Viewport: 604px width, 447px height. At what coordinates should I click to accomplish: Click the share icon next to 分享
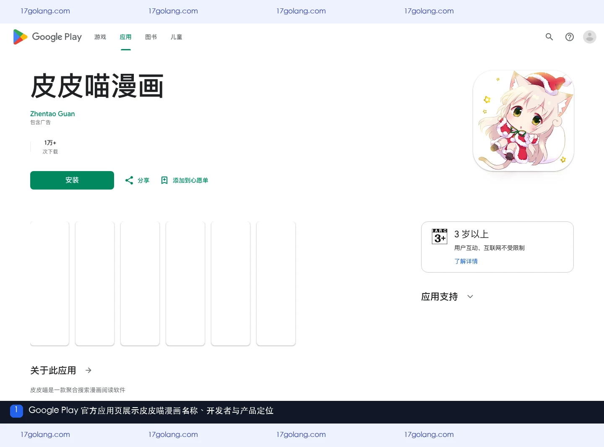129,180
